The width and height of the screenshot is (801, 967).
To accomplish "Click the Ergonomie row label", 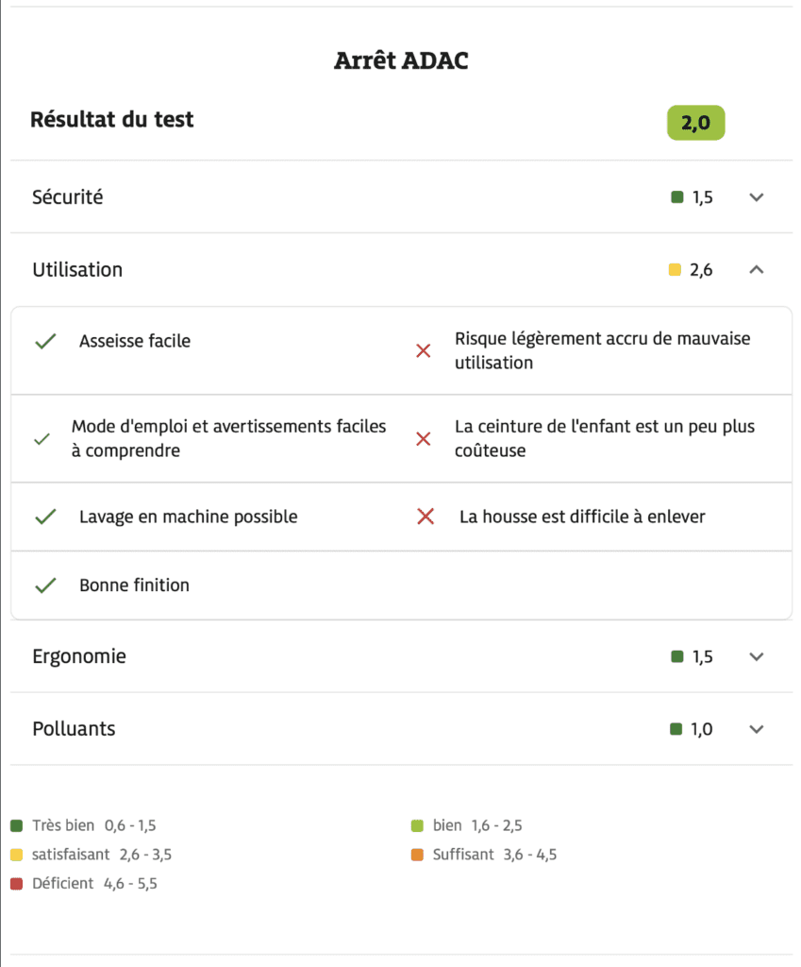I will click(x=79, y=657).
